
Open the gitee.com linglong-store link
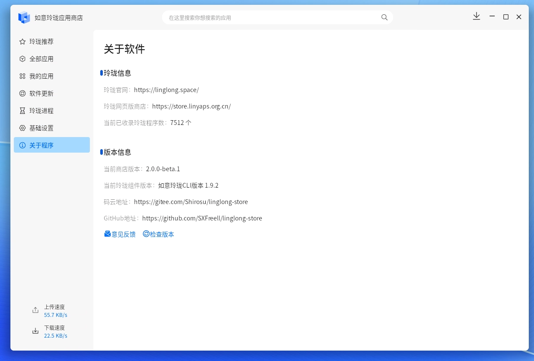(191, 202)
